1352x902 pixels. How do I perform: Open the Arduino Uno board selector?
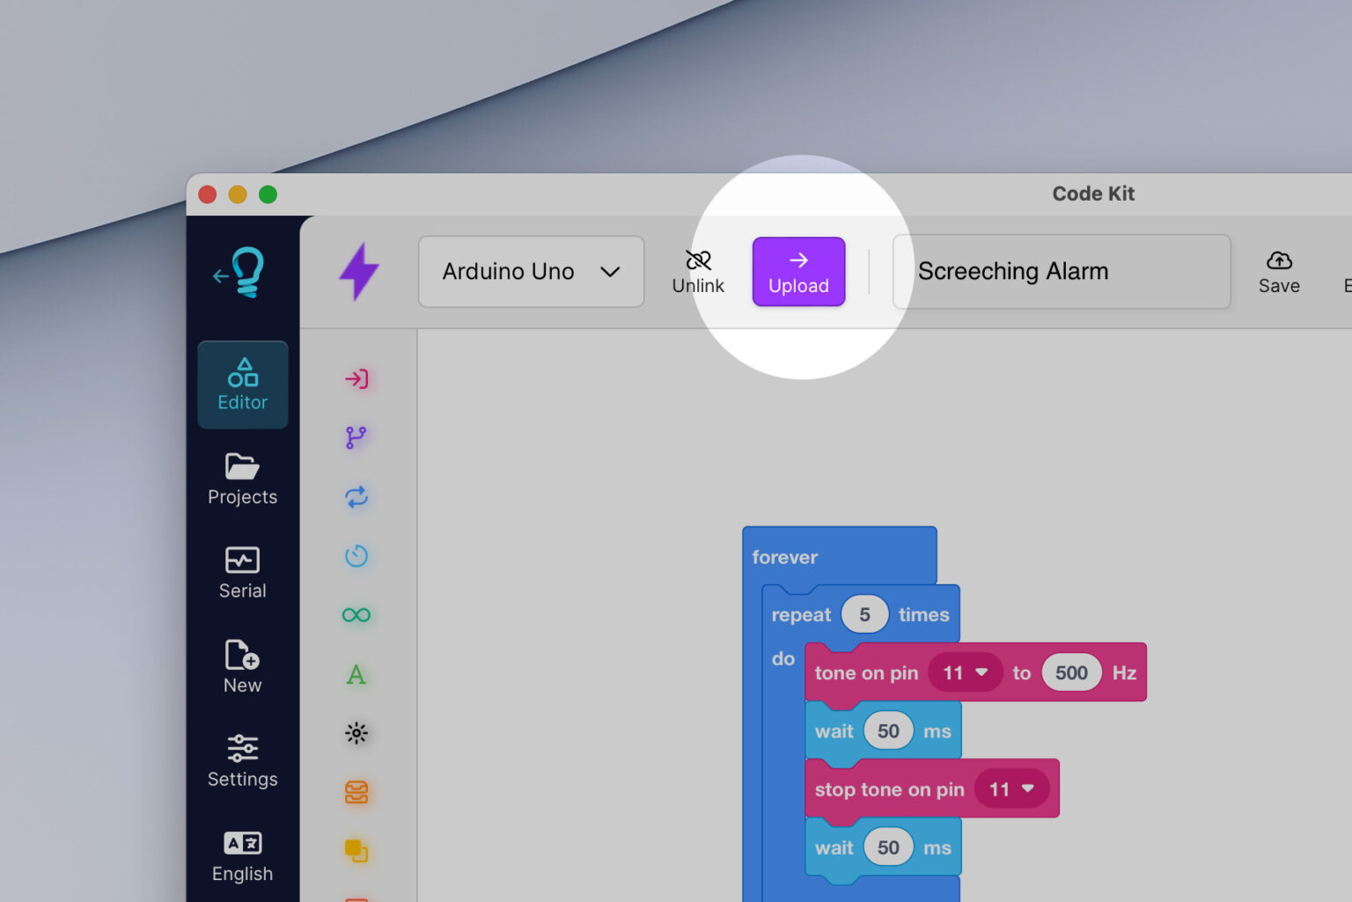tap(531, 271)
